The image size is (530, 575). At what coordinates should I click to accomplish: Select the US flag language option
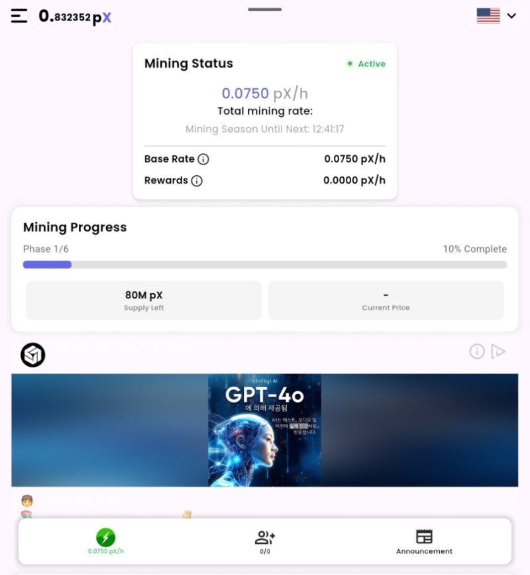coord(488,16)
